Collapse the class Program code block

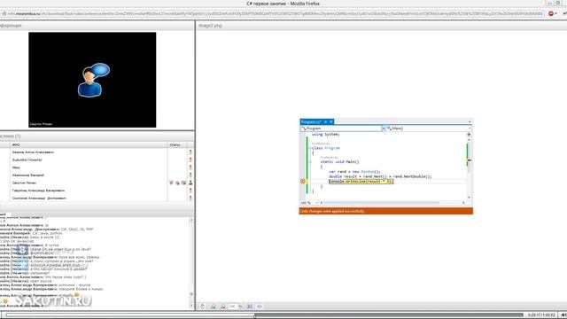click(x=310, y=148)
